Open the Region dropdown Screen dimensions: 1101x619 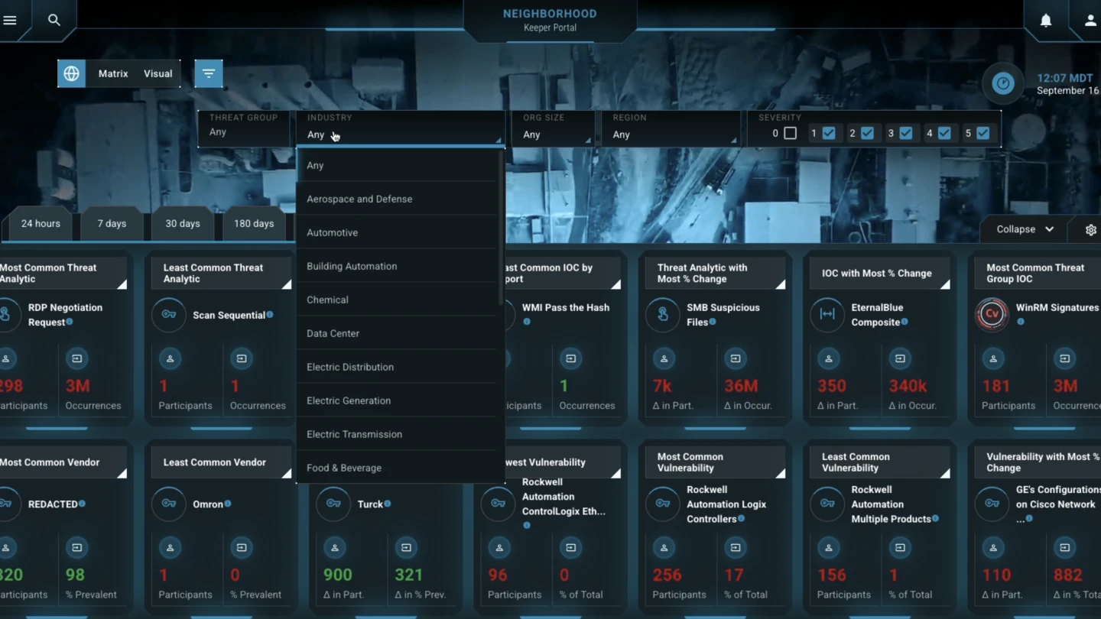tap(671, 134)
